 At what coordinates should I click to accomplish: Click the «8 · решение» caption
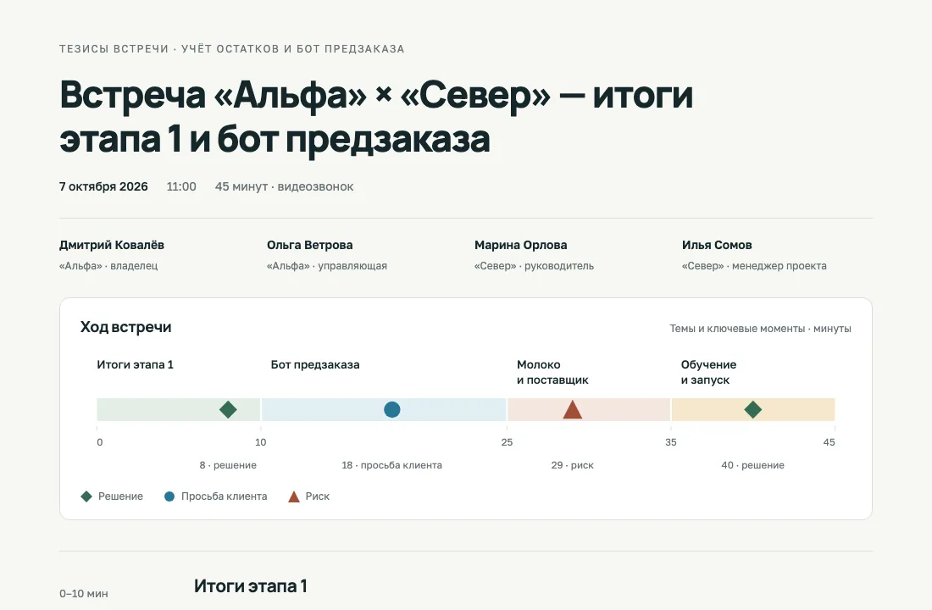(x=228, y=465)
